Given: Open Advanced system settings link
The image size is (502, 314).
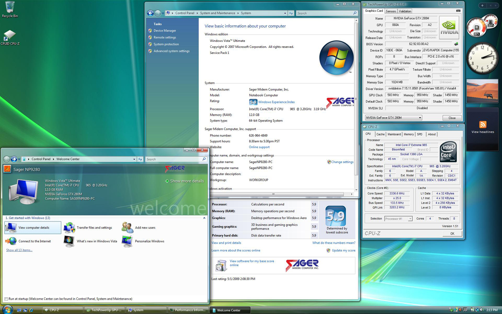Looking at the screenshot, I should tap(171, 51).
